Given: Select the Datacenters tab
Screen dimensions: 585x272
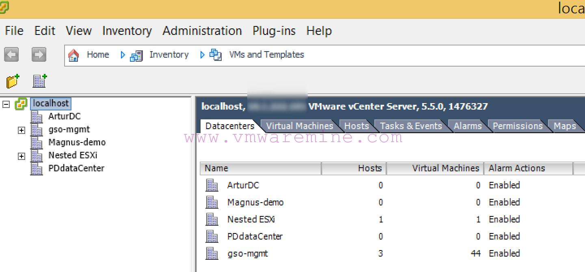Looking at the screenshot, I should pyautogui.click(x=230, y=126).
